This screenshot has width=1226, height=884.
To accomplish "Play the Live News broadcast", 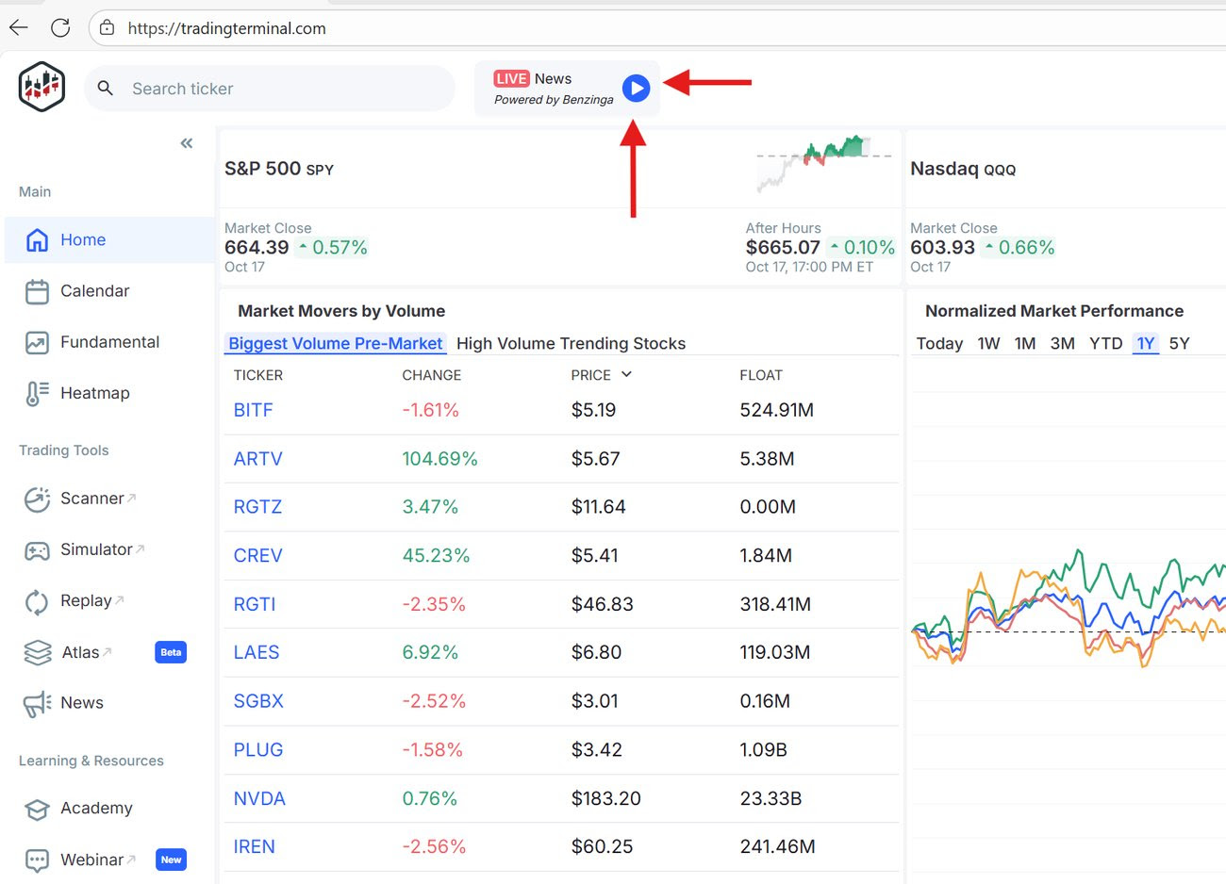I will pyautogui.click(x=636, y=89).
